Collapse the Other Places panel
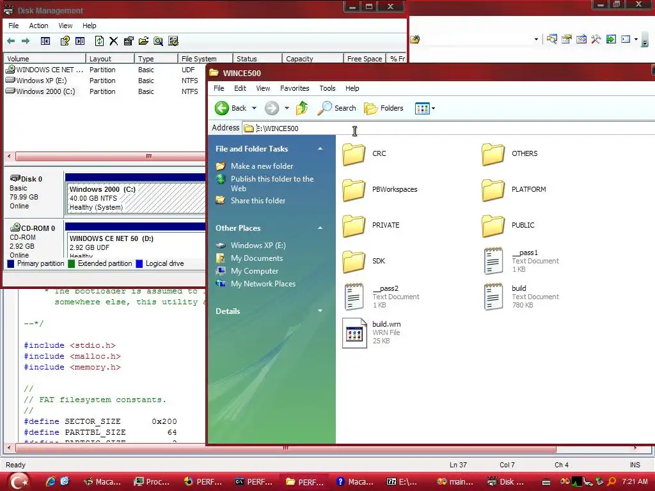The height and width of the screenshot is (491, 655). [320, 228]
